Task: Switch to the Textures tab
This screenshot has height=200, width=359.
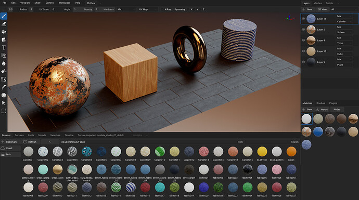Action: tap(19, 135)
